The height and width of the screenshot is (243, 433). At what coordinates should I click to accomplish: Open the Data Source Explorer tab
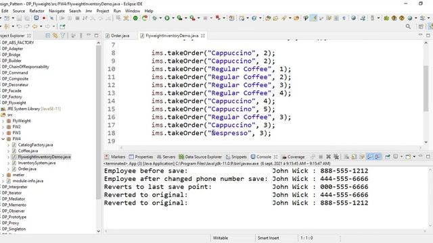pos(200,157)
